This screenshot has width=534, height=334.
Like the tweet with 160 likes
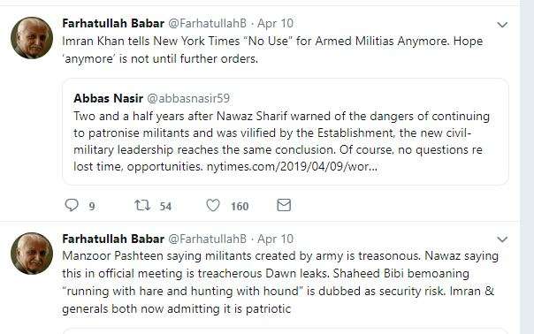coord(213,205)
